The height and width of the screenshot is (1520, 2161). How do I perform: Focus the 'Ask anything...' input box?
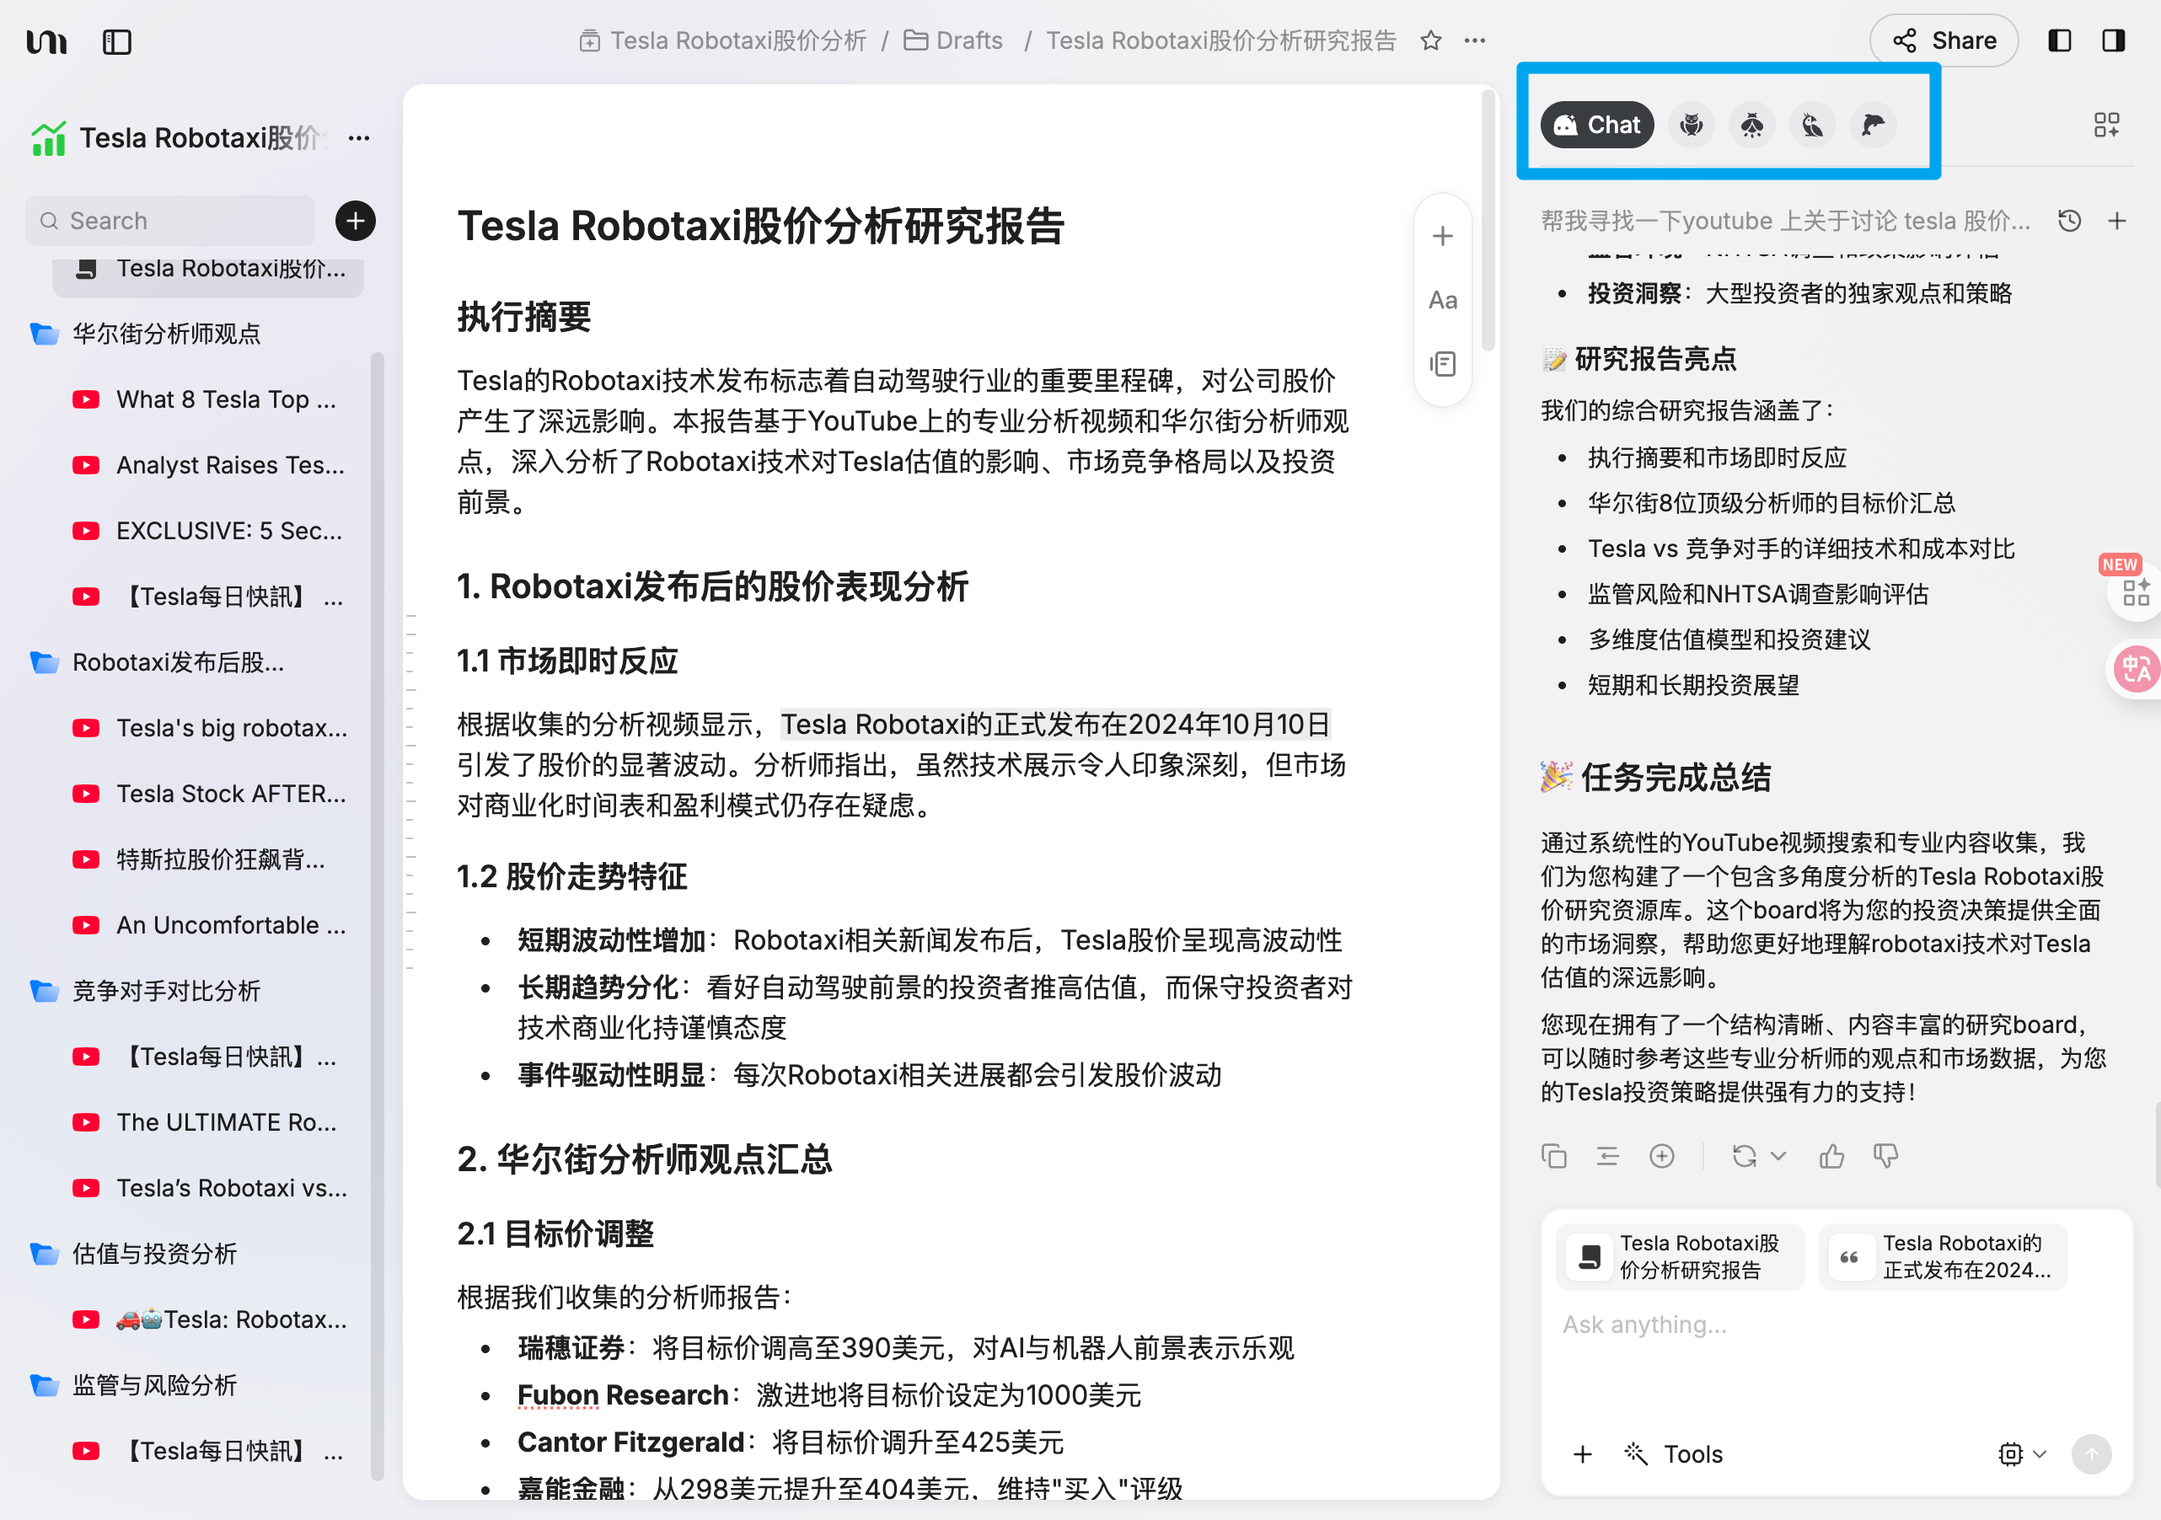click(1836, 1325)
